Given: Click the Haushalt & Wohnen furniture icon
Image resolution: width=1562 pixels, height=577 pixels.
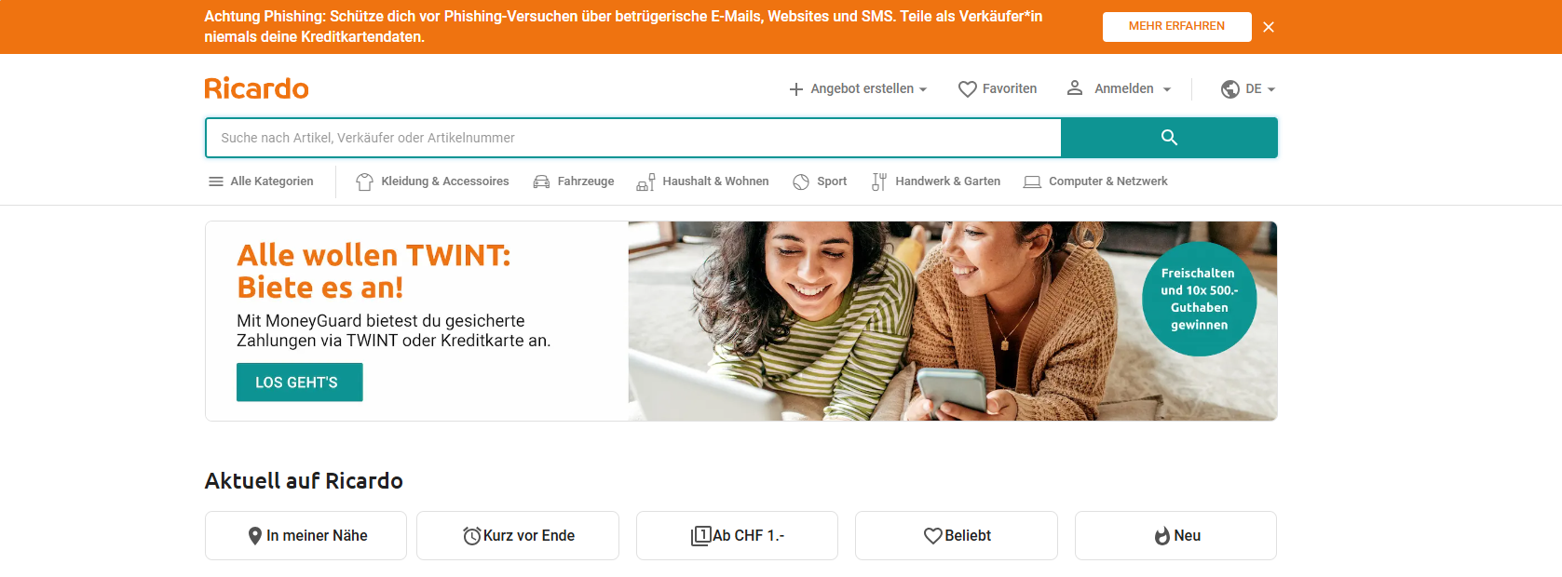Looking at the screenshot, I should click(x=645, y=181).
